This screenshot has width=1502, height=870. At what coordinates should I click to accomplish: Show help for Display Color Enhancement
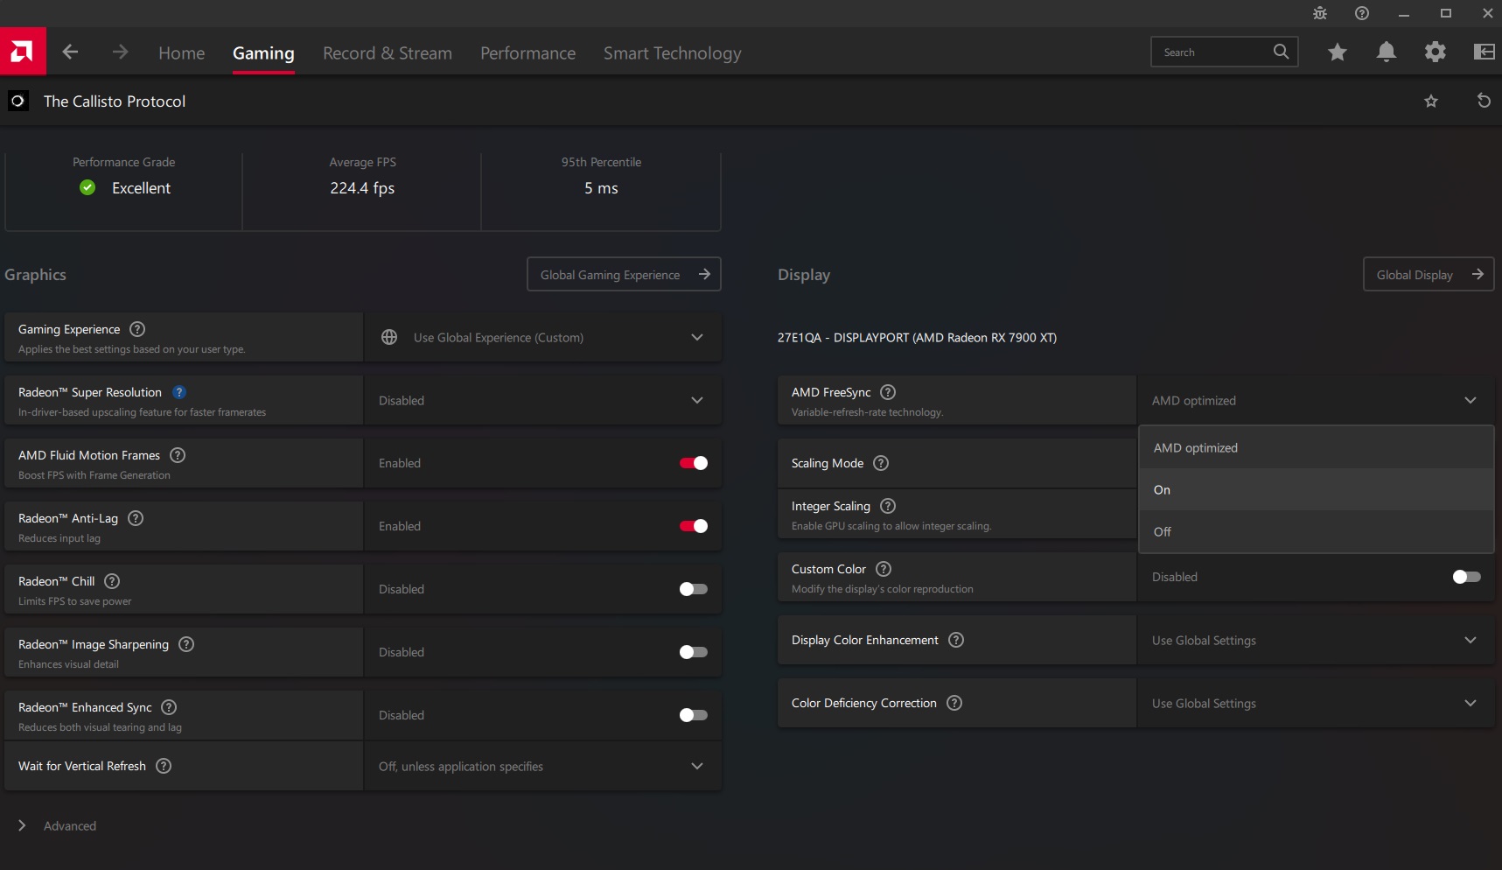point(956,640)
